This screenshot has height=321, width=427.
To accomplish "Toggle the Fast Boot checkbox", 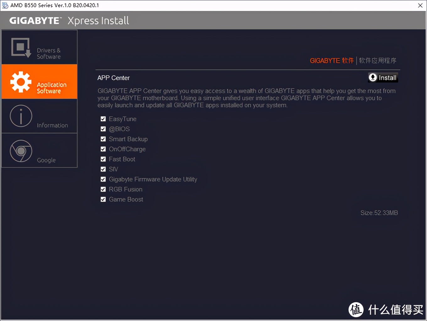I will [103, 159].
